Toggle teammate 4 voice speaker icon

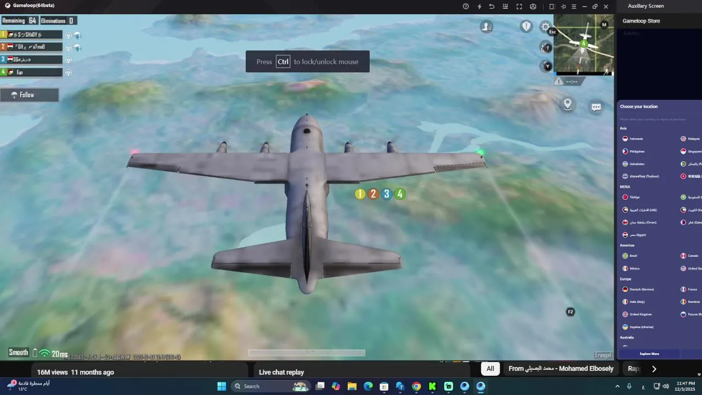pos(69,72)
